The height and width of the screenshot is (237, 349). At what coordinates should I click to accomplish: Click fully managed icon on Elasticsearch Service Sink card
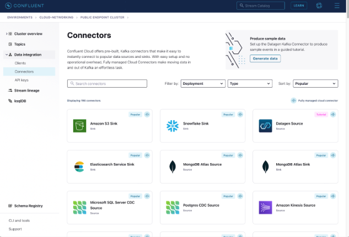pos(147,155)
